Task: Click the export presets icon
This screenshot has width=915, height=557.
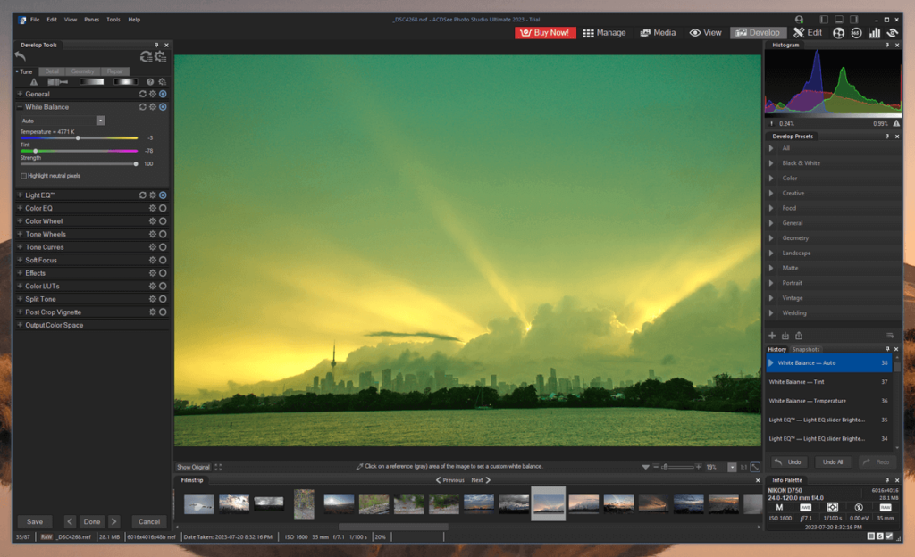Action: click(799, 336)
